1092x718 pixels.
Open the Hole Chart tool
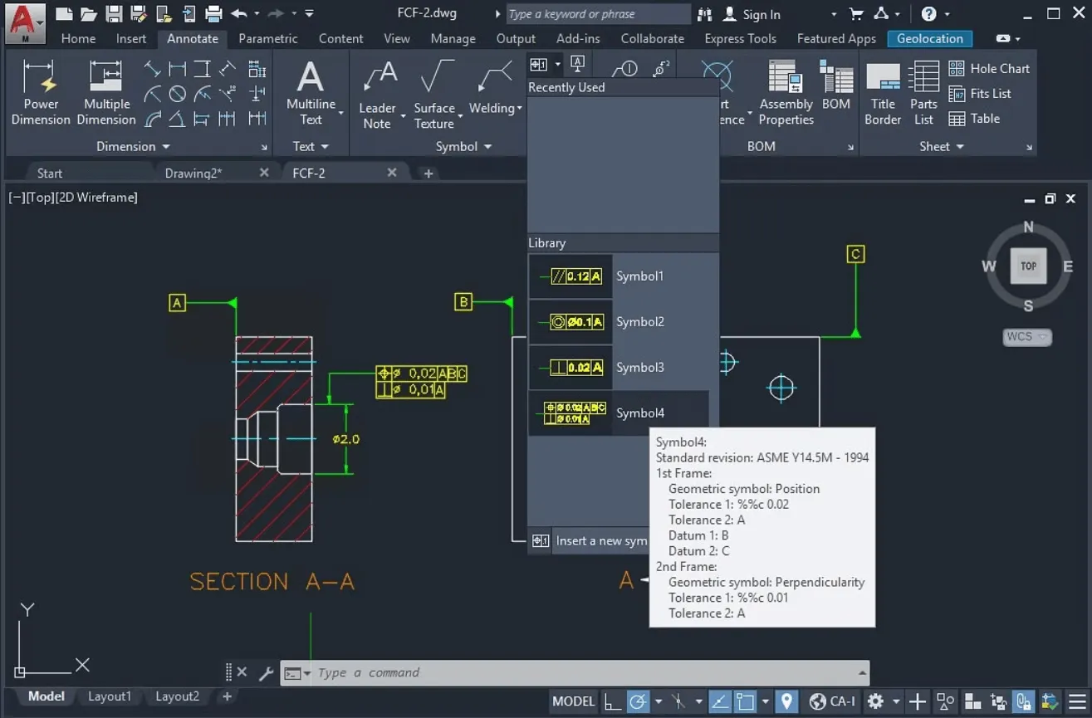[989, 68]
